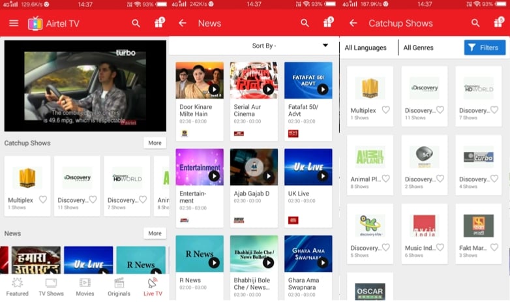Viewport: 510px width, 302px height.
Task: Open search on the Catchup Shows screen
Action: [475, 23]
